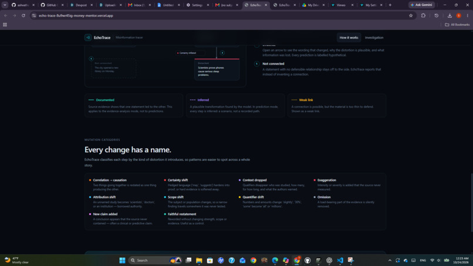Open the Chrome downloads icon
This screenshot has height=266, width=473.
pyautogui.click(x=450, y=15)
